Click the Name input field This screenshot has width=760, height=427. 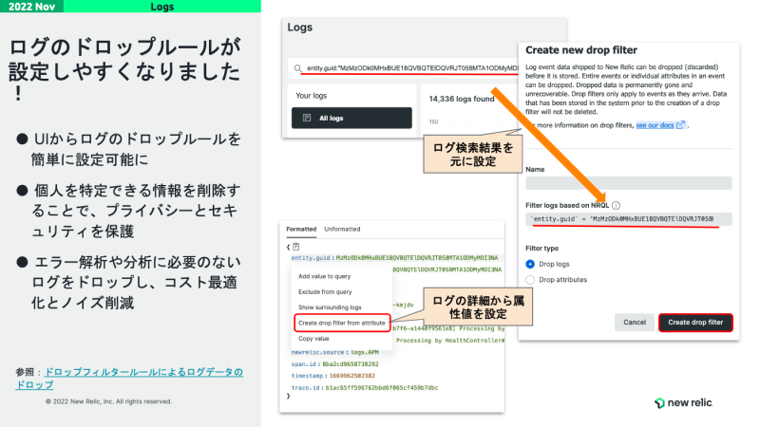click(x=628, y=183)
